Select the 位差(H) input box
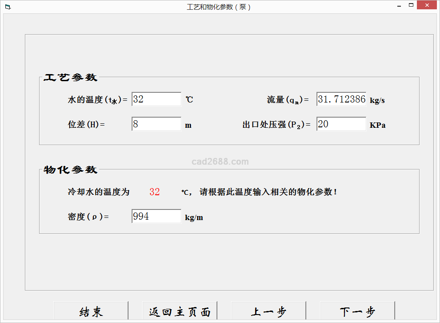The image size is (440, 323). [x=156, y=124]
